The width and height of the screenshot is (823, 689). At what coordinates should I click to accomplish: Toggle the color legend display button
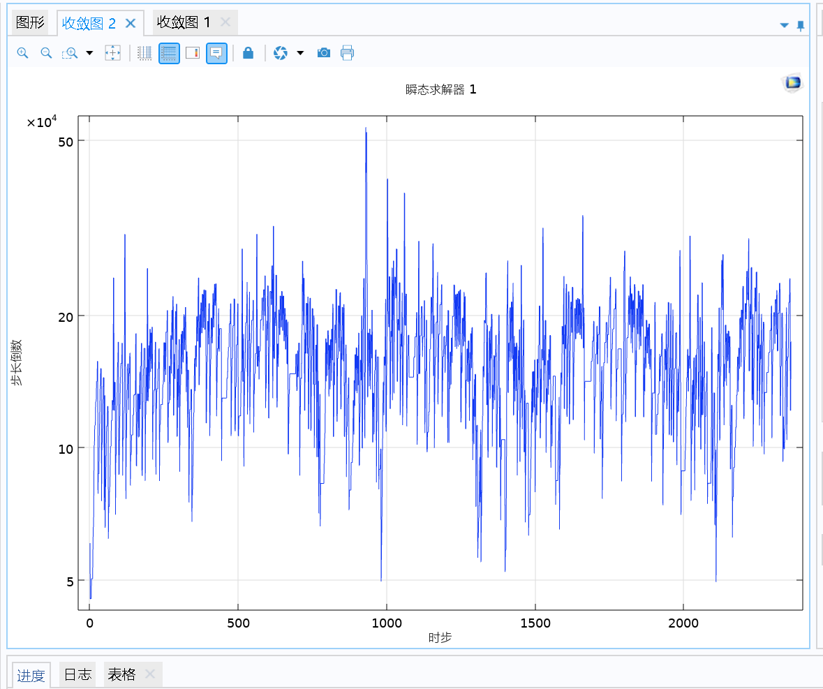[x=193, y=53]
